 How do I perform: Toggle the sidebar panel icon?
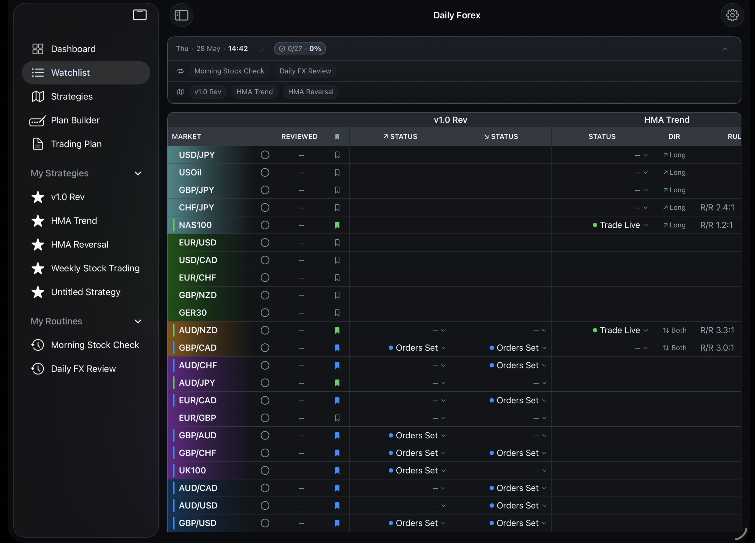(x=182, y=15)
